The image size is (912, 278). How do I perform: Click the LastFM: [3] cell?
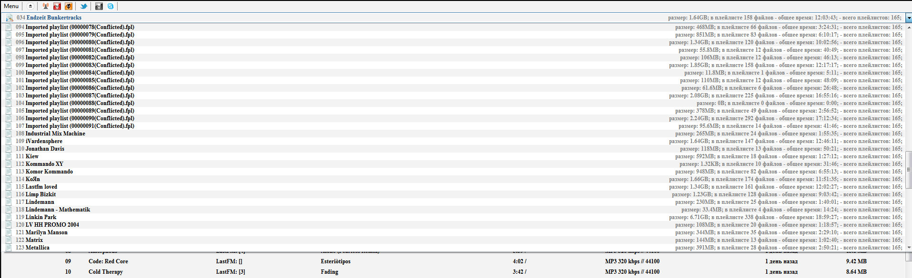point(231,272)
